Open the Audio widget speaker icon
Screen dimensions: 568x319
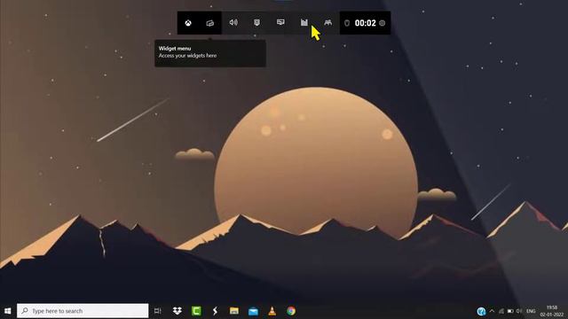pyautogui.click(x=233, y=22)
